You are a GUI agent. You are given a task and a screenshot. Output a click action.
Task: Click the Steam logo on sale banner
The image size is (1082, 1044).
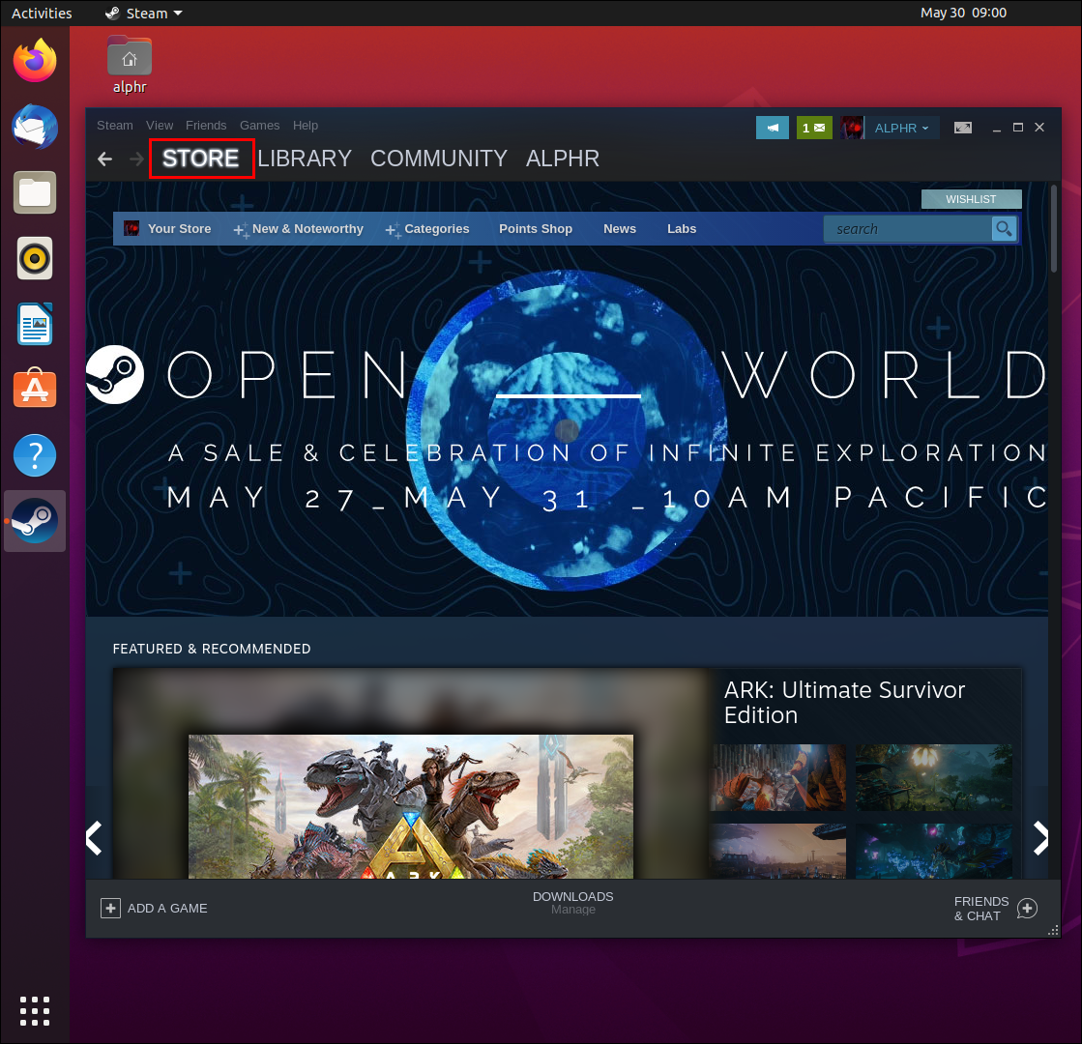pos(114,375)
